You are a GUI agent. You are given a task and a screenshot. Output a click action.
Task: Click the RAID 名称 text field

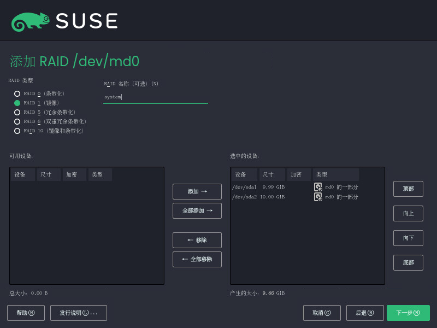click(x=156, y=97)
